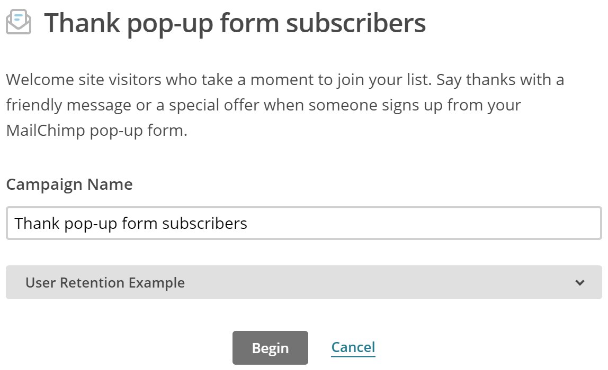608x370 pixels.
Task: Cancel the campaign creation
Action: (x=353, y=346)
